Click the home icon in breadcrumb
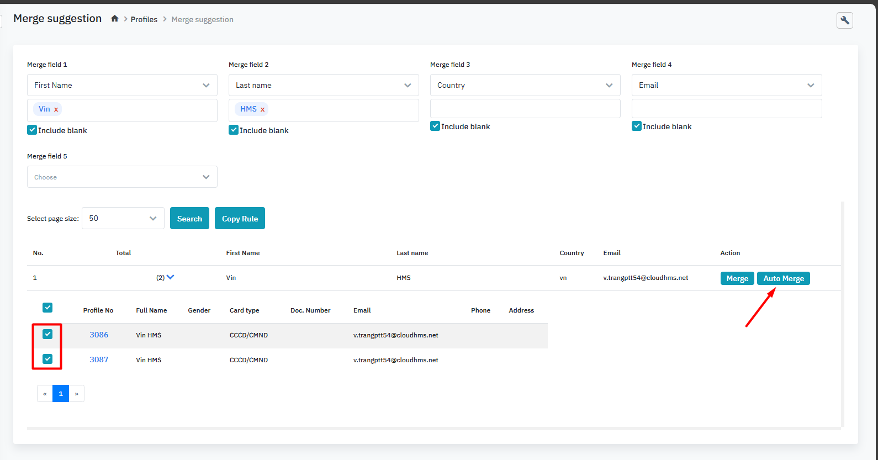The width and height of the screenshot is (878, 460). point(115,19)
